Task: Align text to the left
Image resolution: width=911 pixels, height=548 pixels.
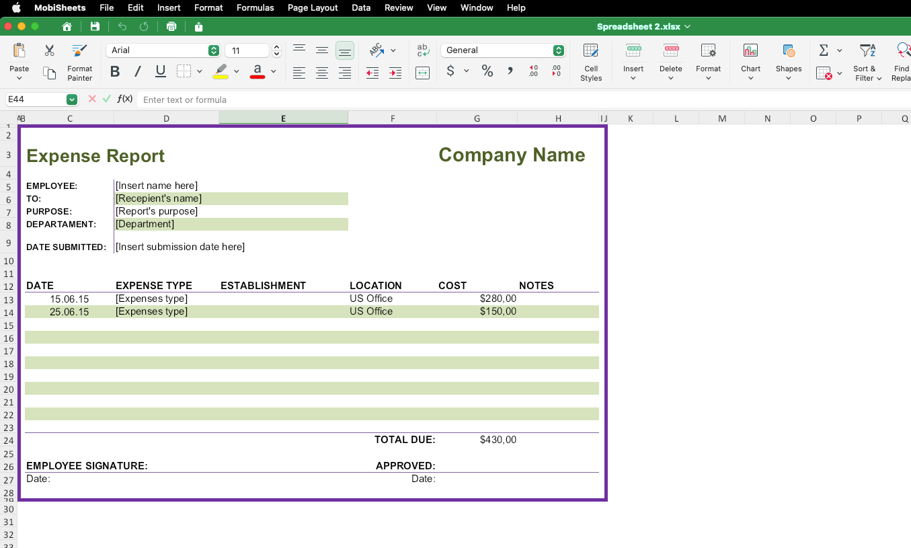Action: pos(299,73)
